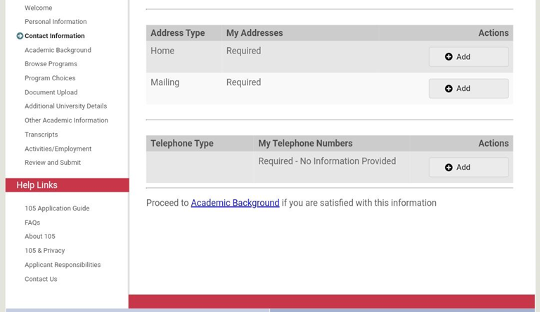Open the Document Upload section

tap(51, 92)
